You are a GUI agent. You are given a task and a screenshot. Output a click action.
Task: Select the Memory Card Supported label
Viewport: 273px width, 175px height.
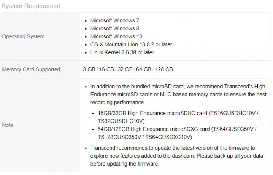click(x=31, y=69)
